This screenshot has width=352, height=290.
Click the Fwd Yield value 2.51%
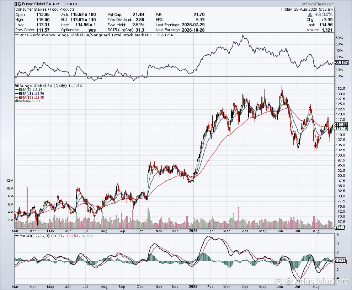click(138, 25)
